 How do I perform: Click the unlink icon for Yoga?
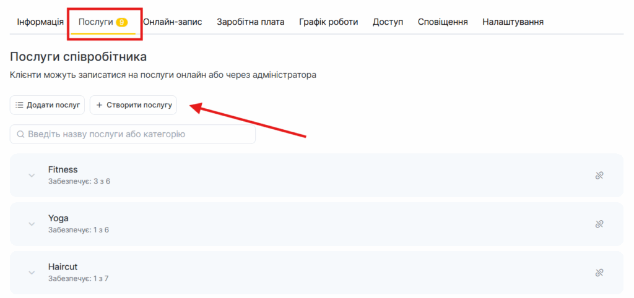(x=599, y=224)
